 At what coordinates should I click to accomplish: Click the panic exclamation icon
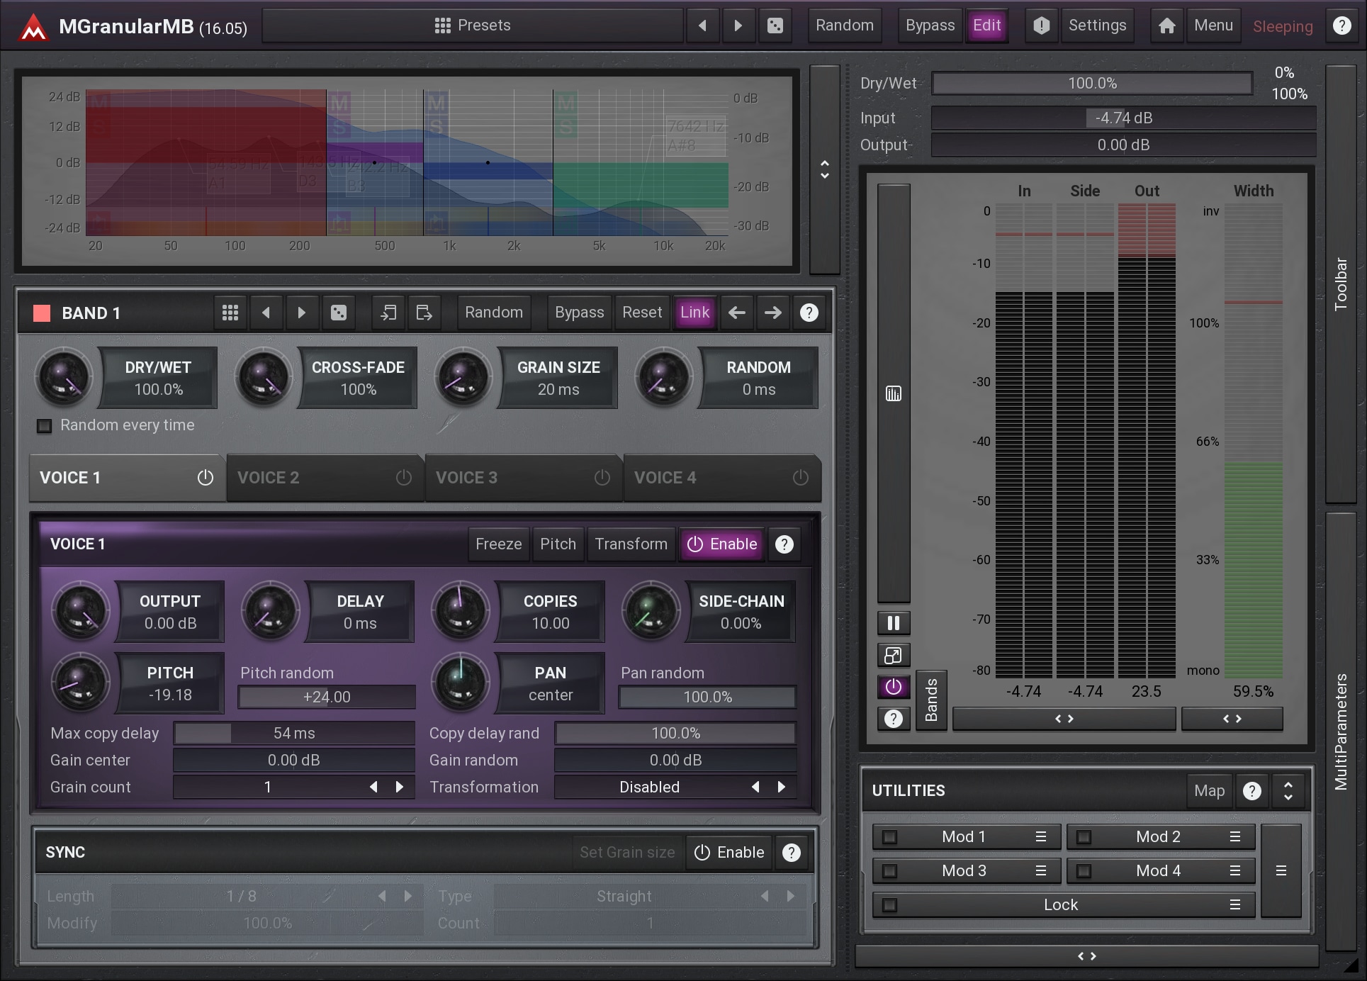[x=1041, y=26]
